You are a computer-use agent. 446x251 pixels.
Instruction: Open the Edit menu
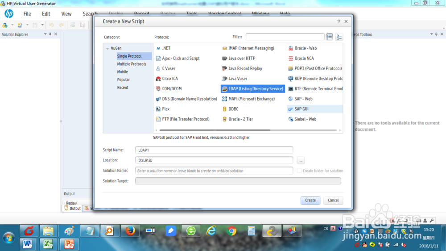coord(46,14)
